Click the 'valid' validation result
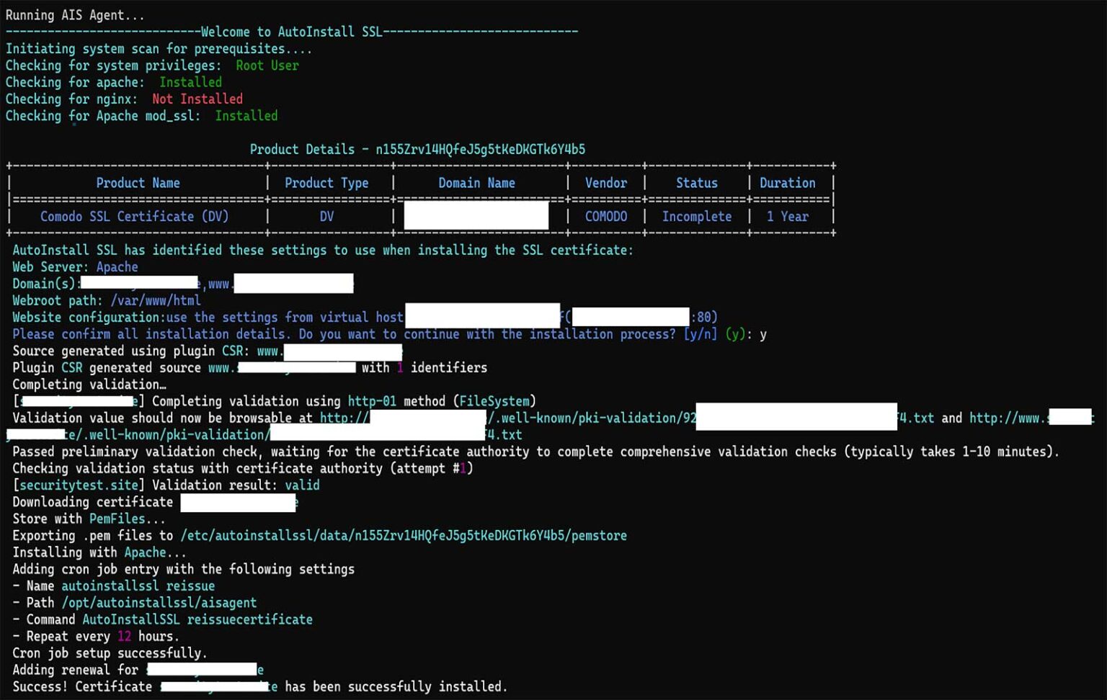The height and width of the screenshot is (700, 1107). tap(302, 485)
